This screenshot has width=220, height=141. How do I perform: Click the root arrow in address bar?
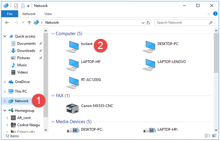[x=41, y=23]
